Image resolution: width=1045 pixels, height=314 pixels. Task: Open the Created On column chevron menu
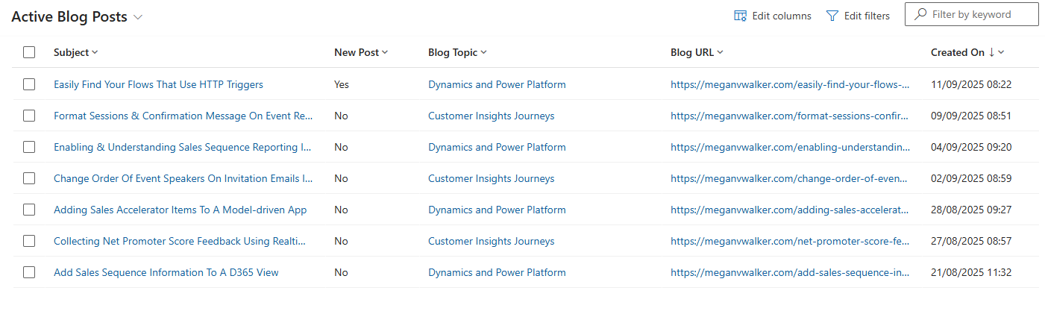1001,52
